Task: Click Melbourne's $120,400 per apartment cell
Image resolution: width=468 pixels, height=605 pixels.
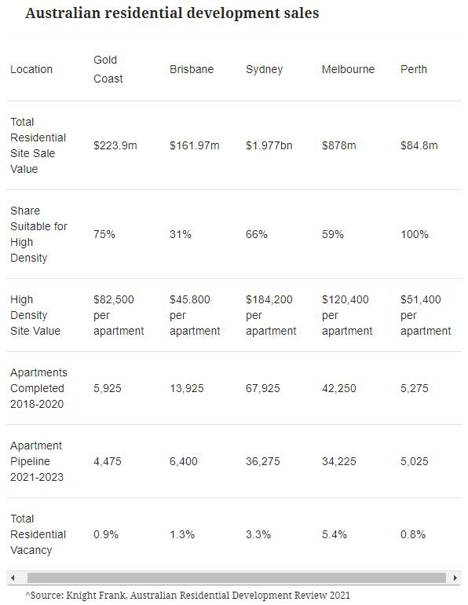Action: tap(347, 315)
